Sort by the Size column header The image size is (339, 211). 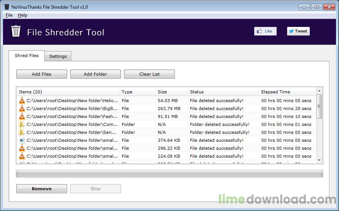[171, 92]
